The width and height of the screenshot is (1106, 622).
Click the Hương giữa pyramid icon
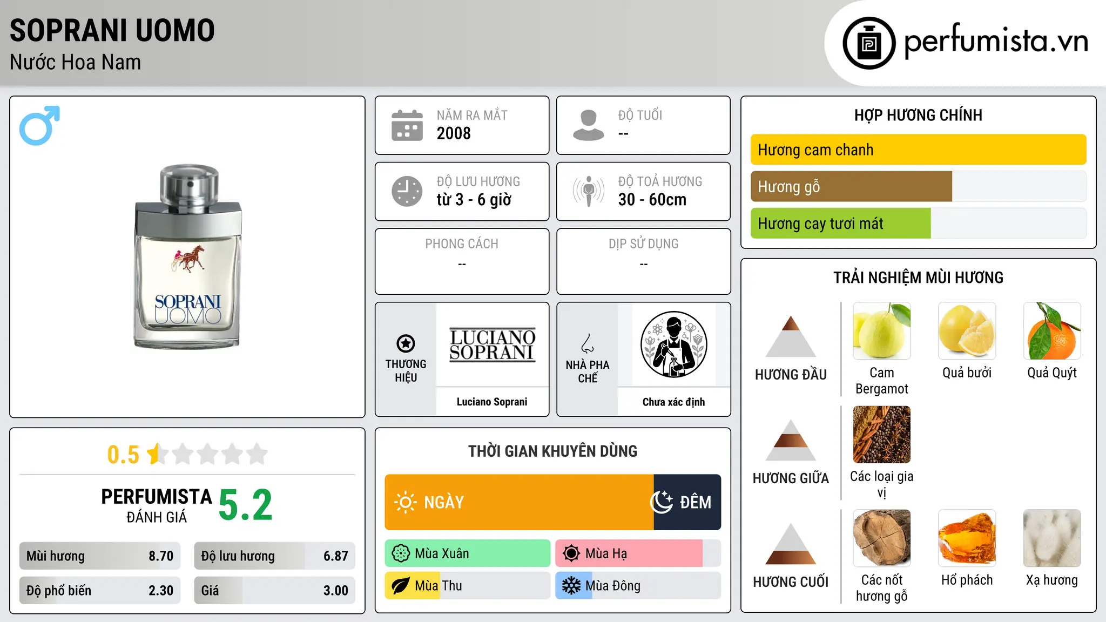tap(791, 440)
